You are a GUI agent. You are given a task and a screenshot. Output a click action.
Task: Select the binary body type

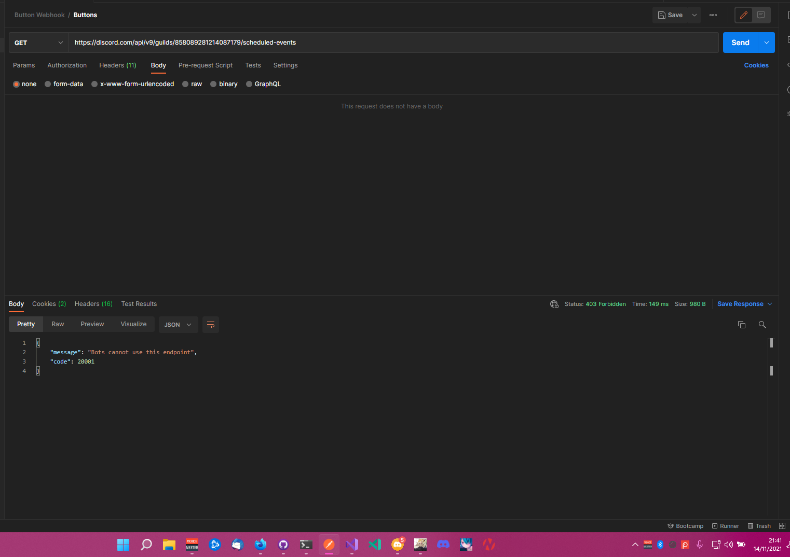224,84
